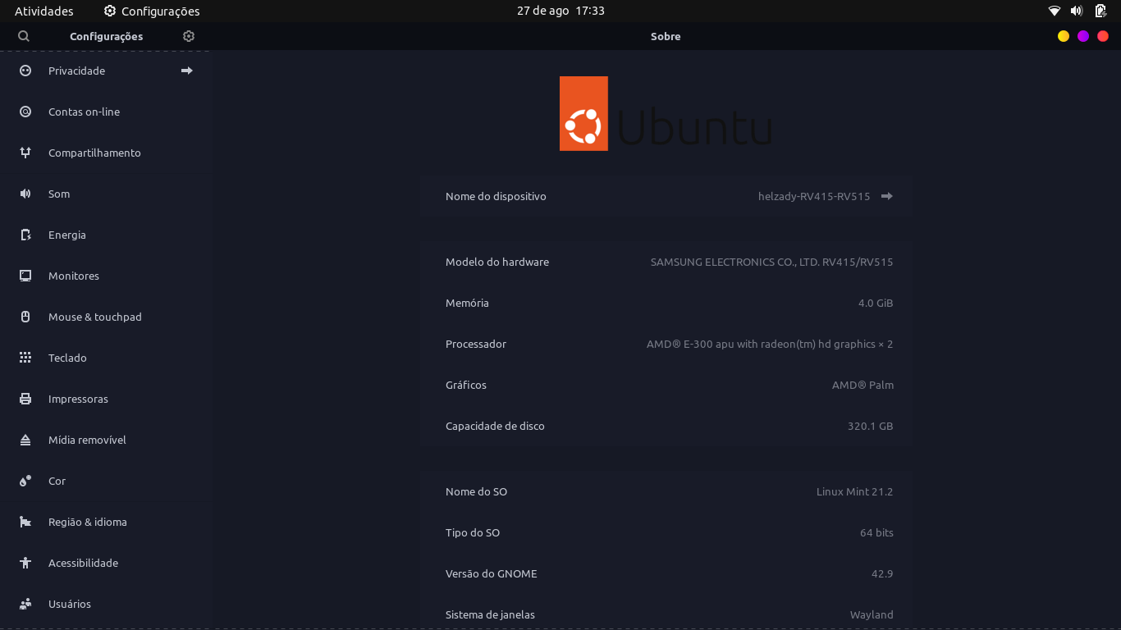
Task: Click the Tipo do SO value 64 bits
Action: point(876,532)
